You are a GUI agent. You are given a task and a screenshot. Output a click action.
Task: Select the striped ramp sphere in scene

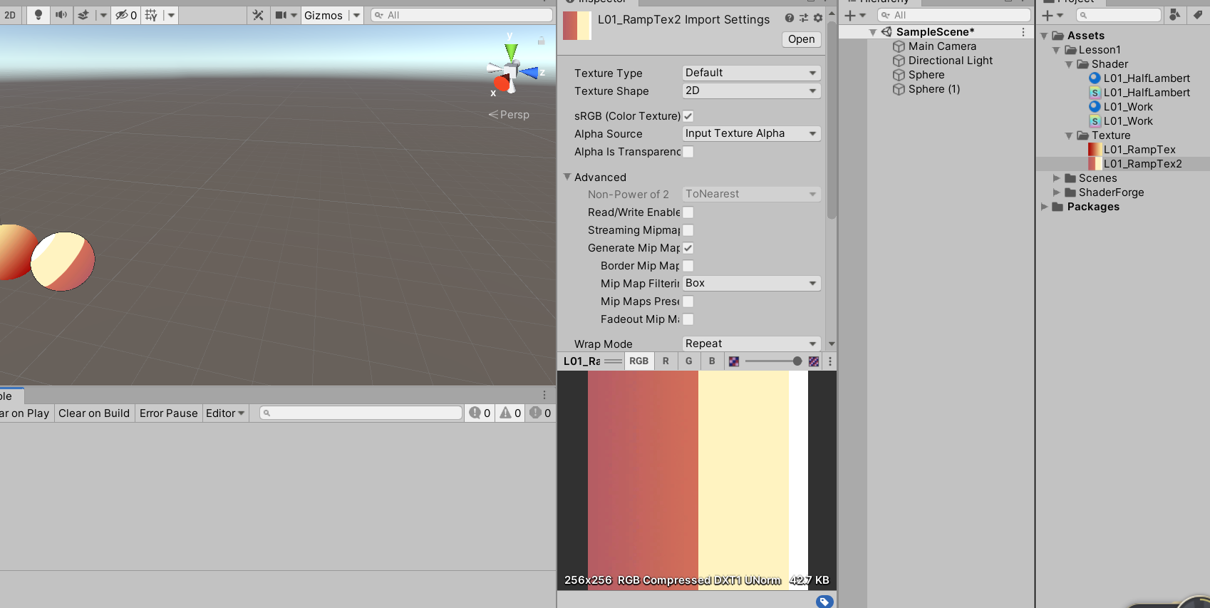click(63, 261)
